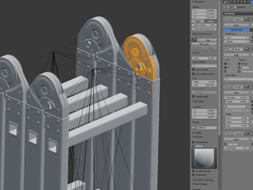Open the object properties tab icon
Image resolution: width=253 pixels, height=190 pixels.
245,2
